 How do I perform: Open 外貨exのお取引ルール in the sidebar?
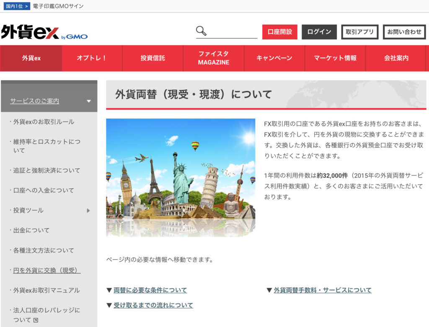click(x=44, y=122)
